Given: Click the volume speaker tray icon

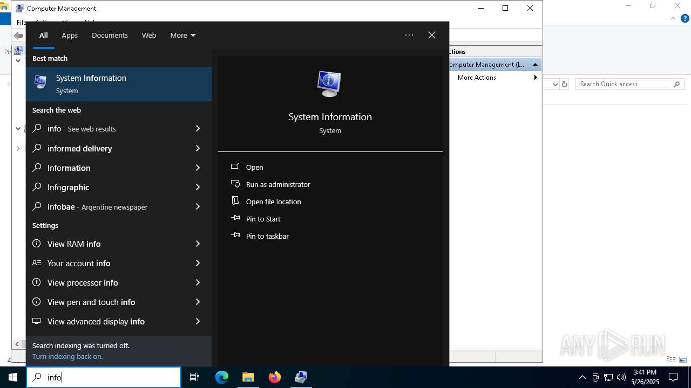Looking at the screenshot, I should click(x=621, y=377).
